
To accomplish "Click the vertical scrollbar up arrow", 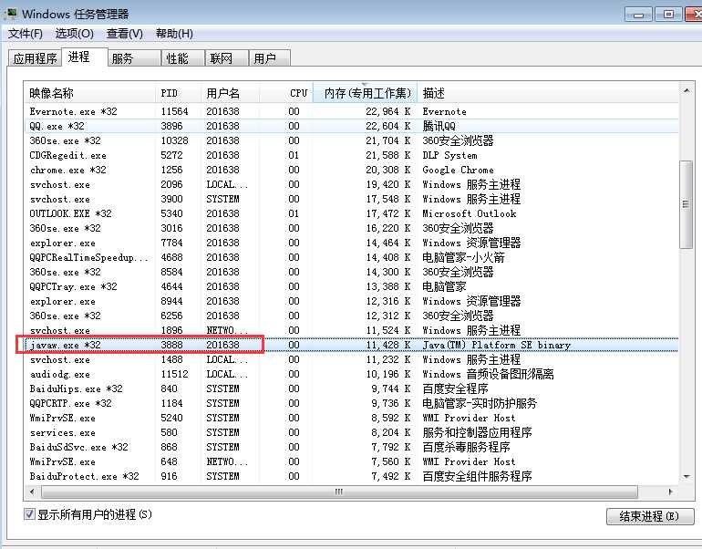I will coord(686,91).
